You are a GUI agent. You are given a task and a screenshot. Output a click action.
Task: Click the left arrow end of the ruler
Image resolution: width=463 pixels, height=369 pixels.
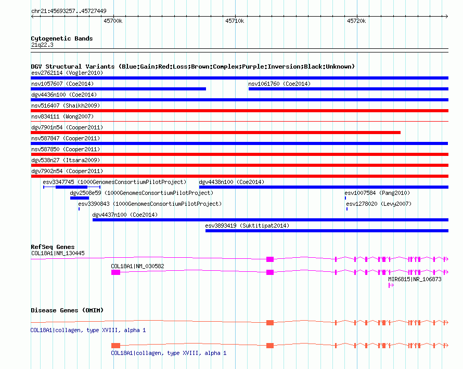pyautogui.click(x=32, y=17)
